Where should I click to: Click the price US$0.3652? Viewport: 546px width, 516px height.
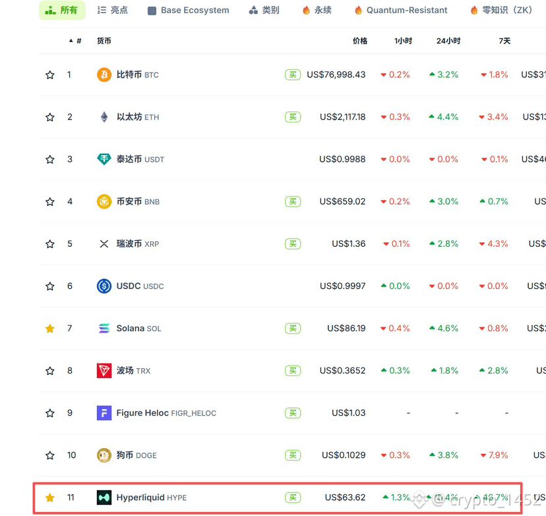tap(343, 371)
